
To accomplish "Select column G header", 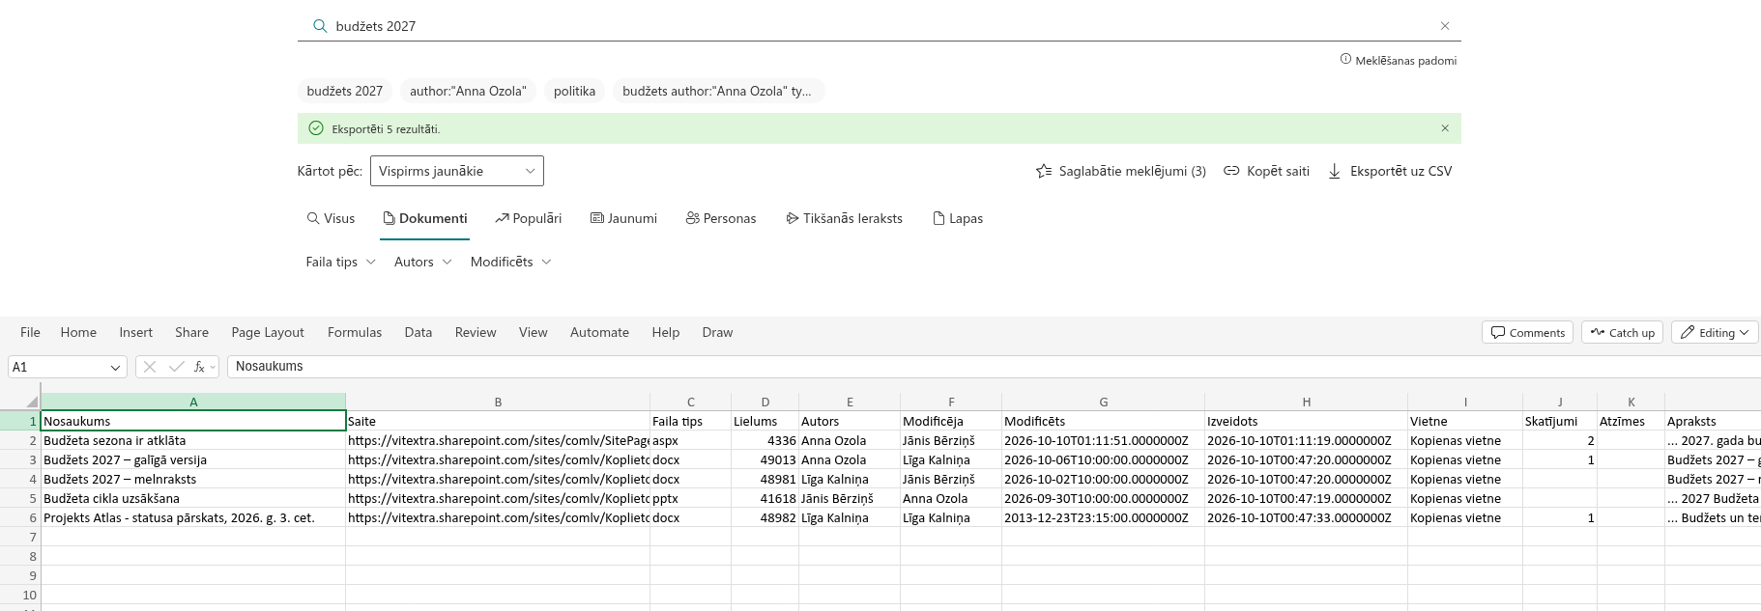I will pos(1103,402).
